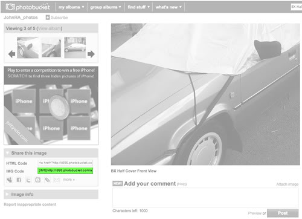This screenshot has width=302, height=219.
Task: Click the paperclip link icon
Action: pyautogui.click(x=47, y=180)
